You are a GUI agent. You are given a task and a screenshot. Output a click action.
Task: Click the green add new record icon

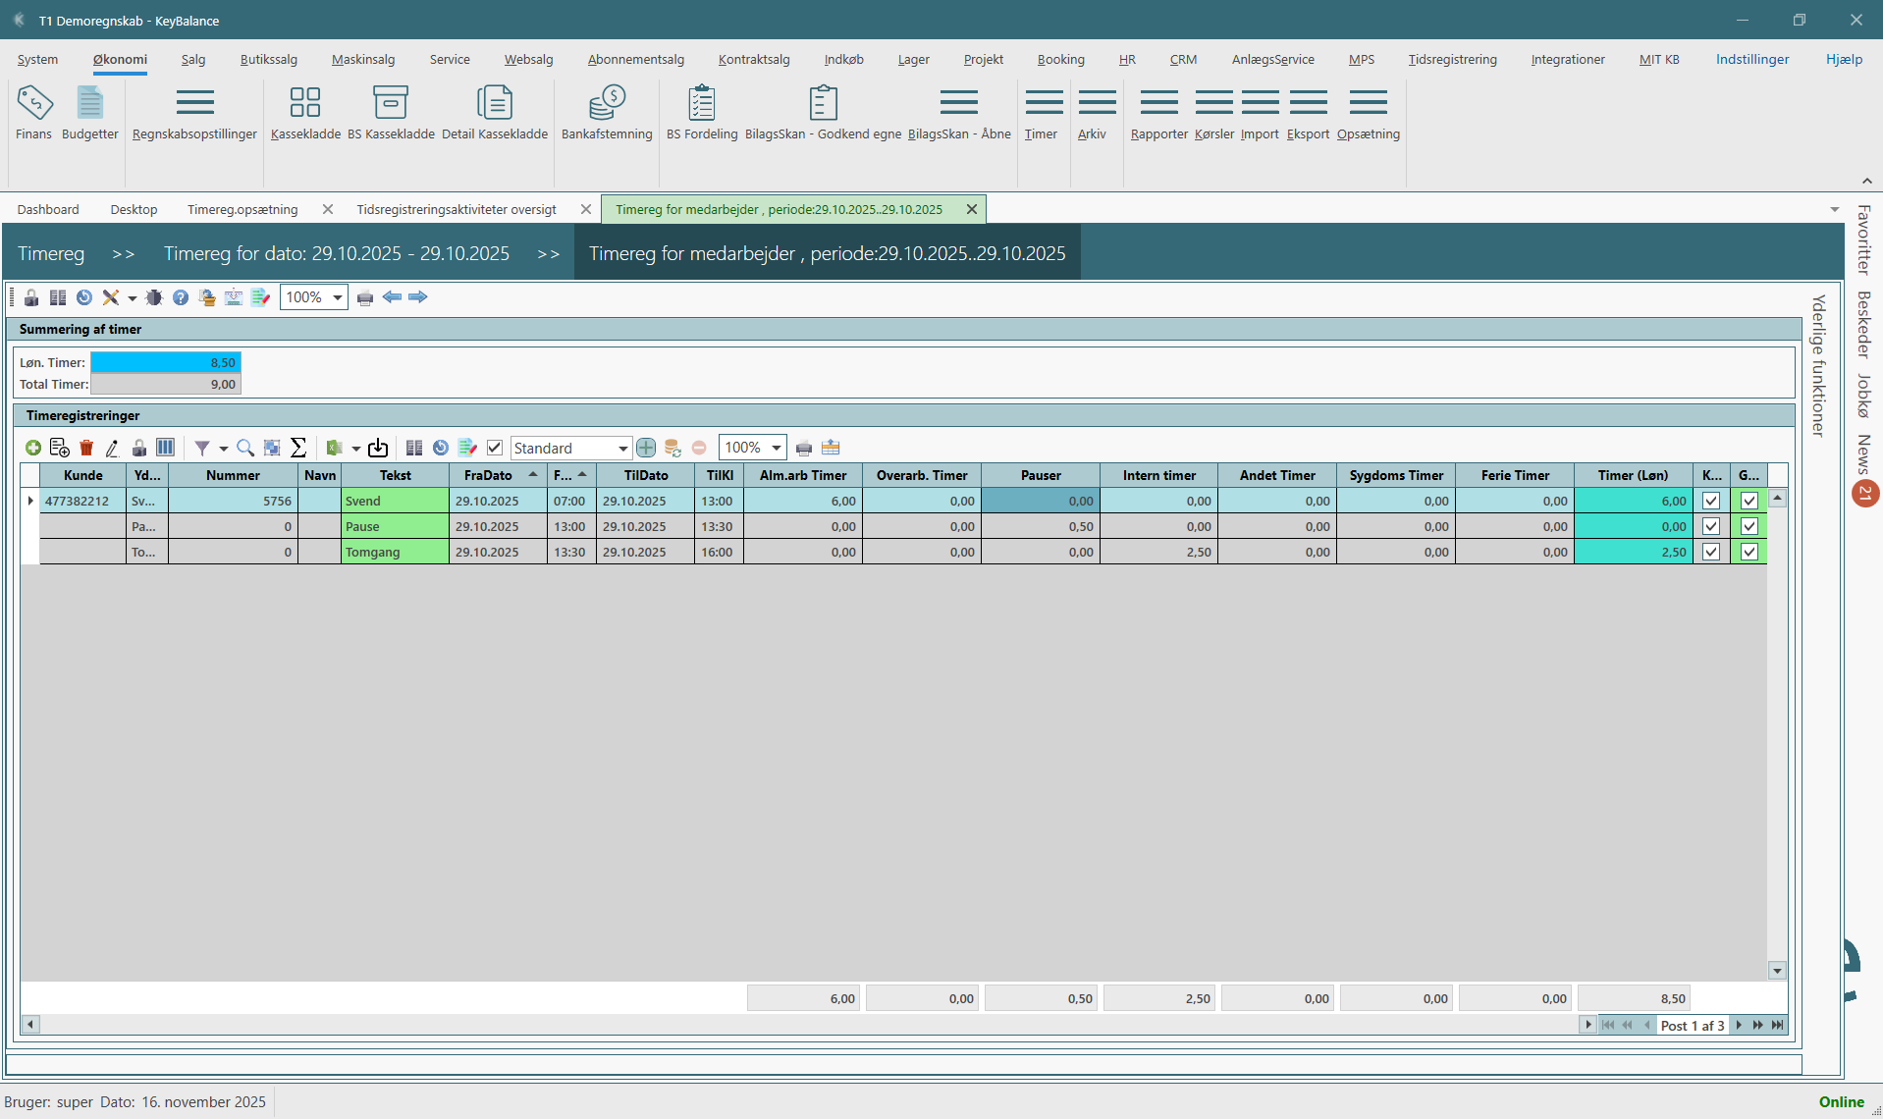pos(33,448)
